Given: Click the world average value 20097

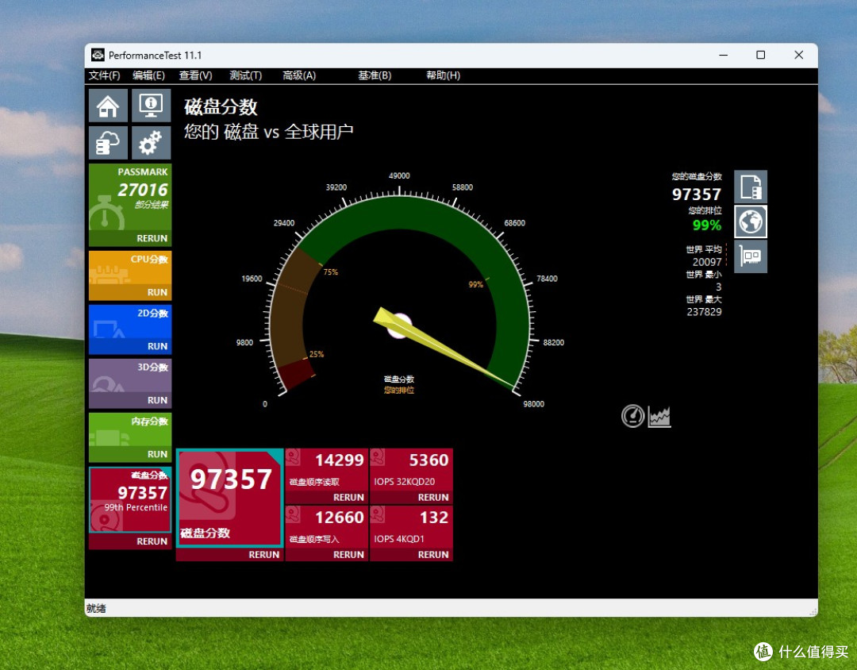Looking at the screenshot, I should point(707,262).
